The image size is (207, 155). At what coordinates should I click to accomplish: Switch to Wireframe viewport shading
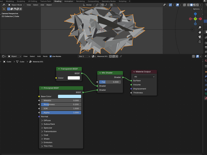coord(188,5)
